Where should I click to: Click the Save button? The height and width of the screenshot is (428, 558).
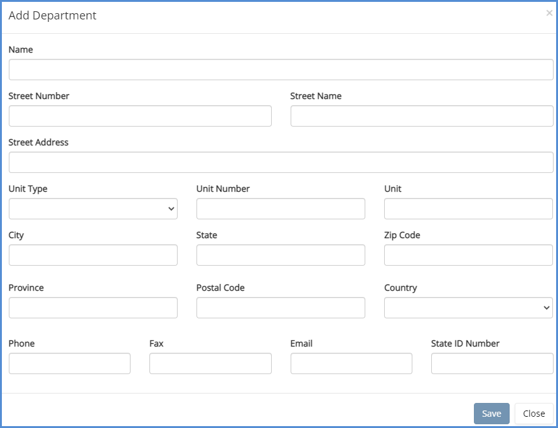pyautogui.click(x=491, y=414)
